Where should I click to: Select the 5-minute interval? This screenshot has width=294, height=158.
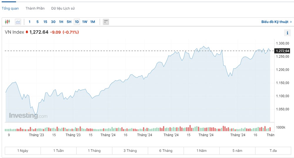click(x=37, y=22)
